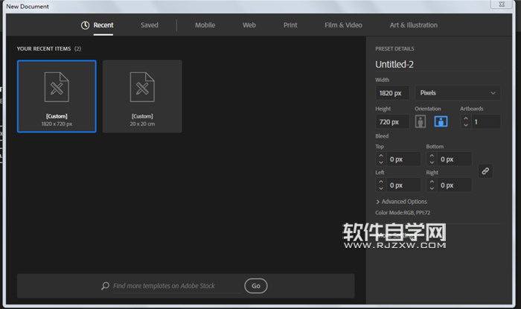Click the 'YOUR RECENT ITEMS' heading
The width and height of the screenshot is (521, 309).
[44, 49]
